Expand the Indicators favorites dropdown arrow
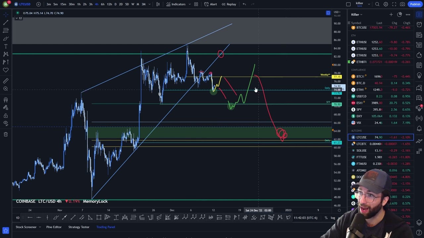Screen dimensions: 424x238 (189, 4)
